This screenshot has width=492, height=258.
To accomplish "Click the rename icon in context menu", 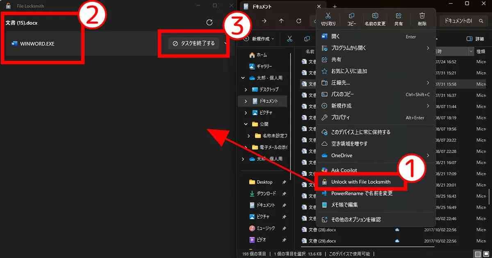I will [375, 19].
